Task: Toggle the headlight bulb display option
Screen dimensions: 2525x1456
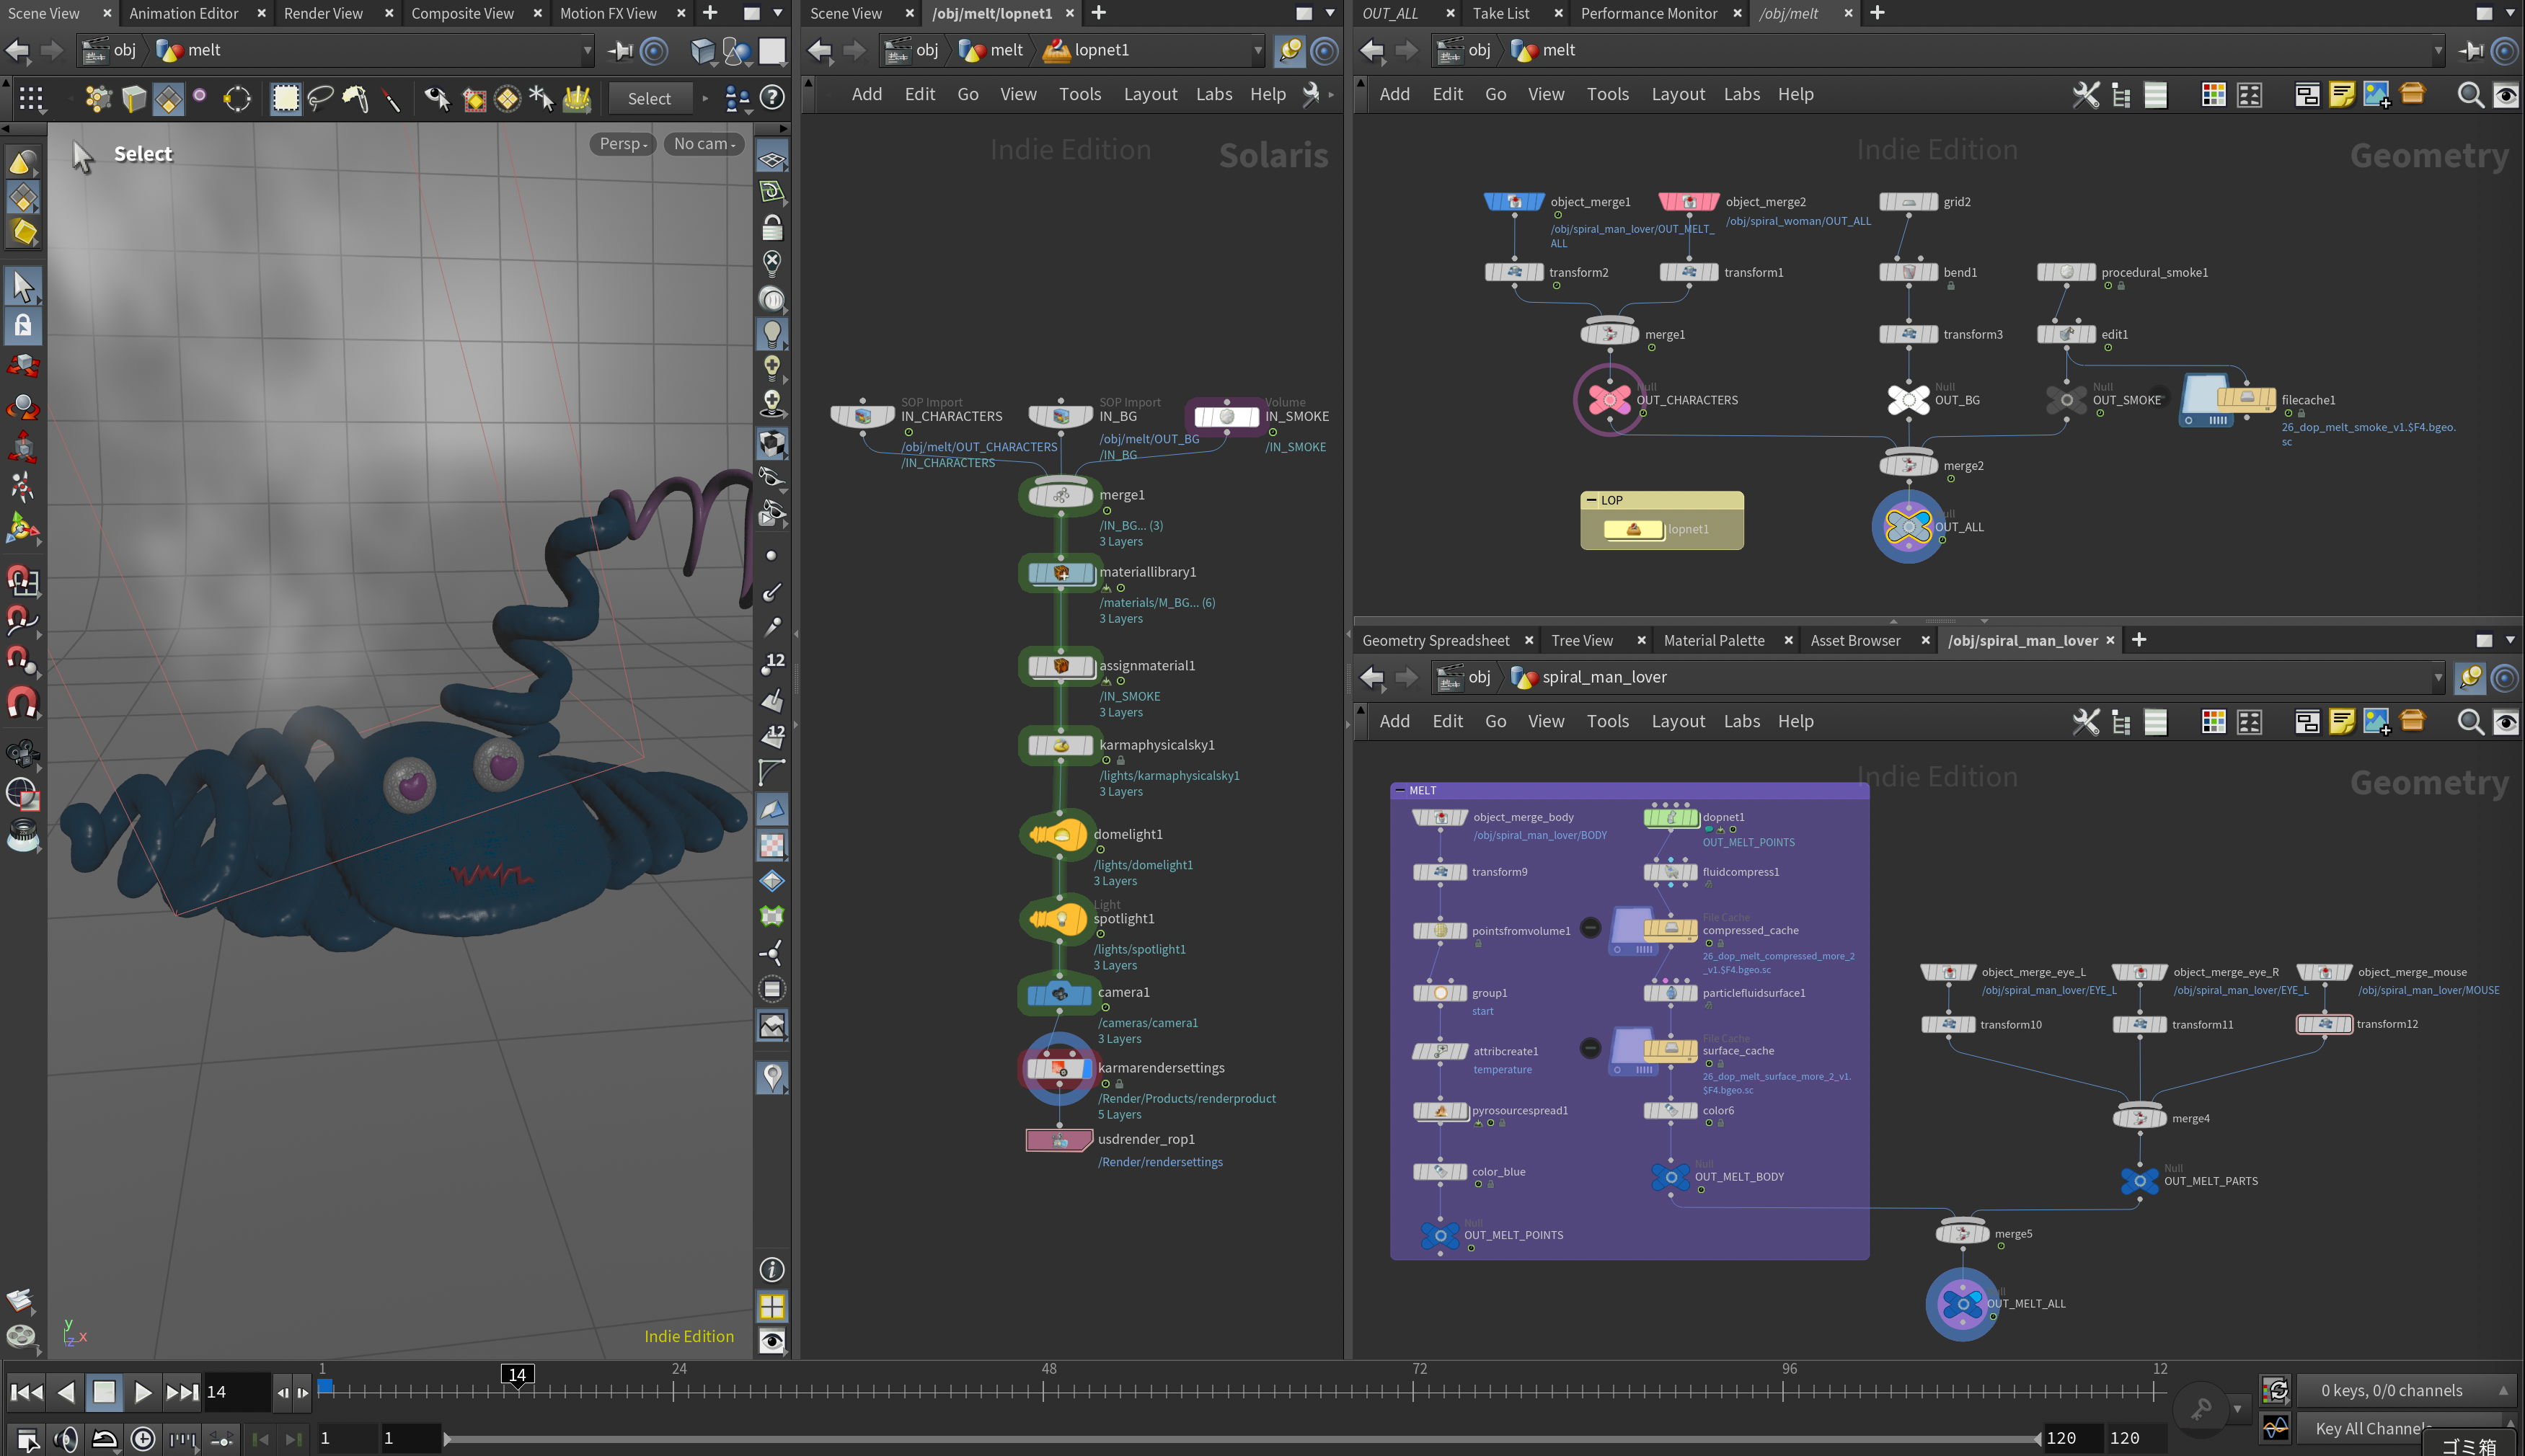Action: [772, 333]
